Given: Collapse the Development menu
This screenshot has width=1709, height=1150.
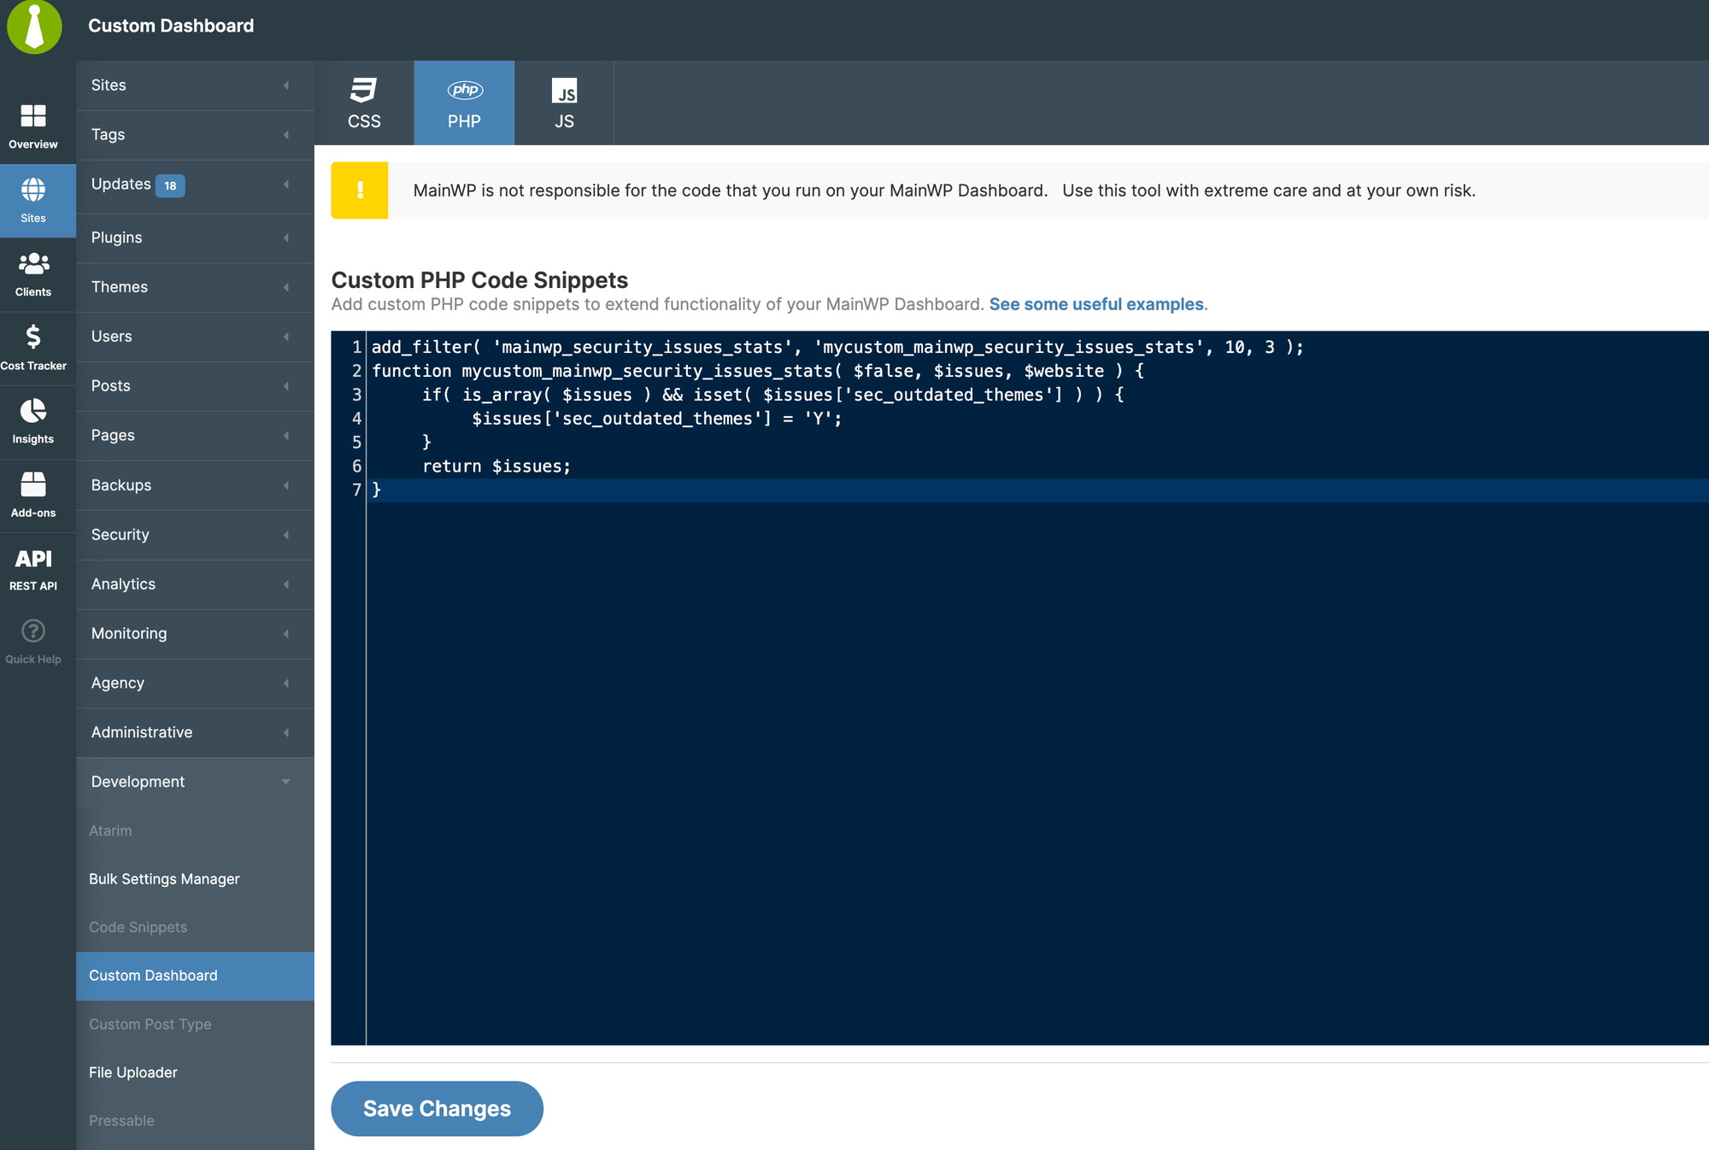Looking at the screenshot, I should pyautogui.click(x=195, y=782).
